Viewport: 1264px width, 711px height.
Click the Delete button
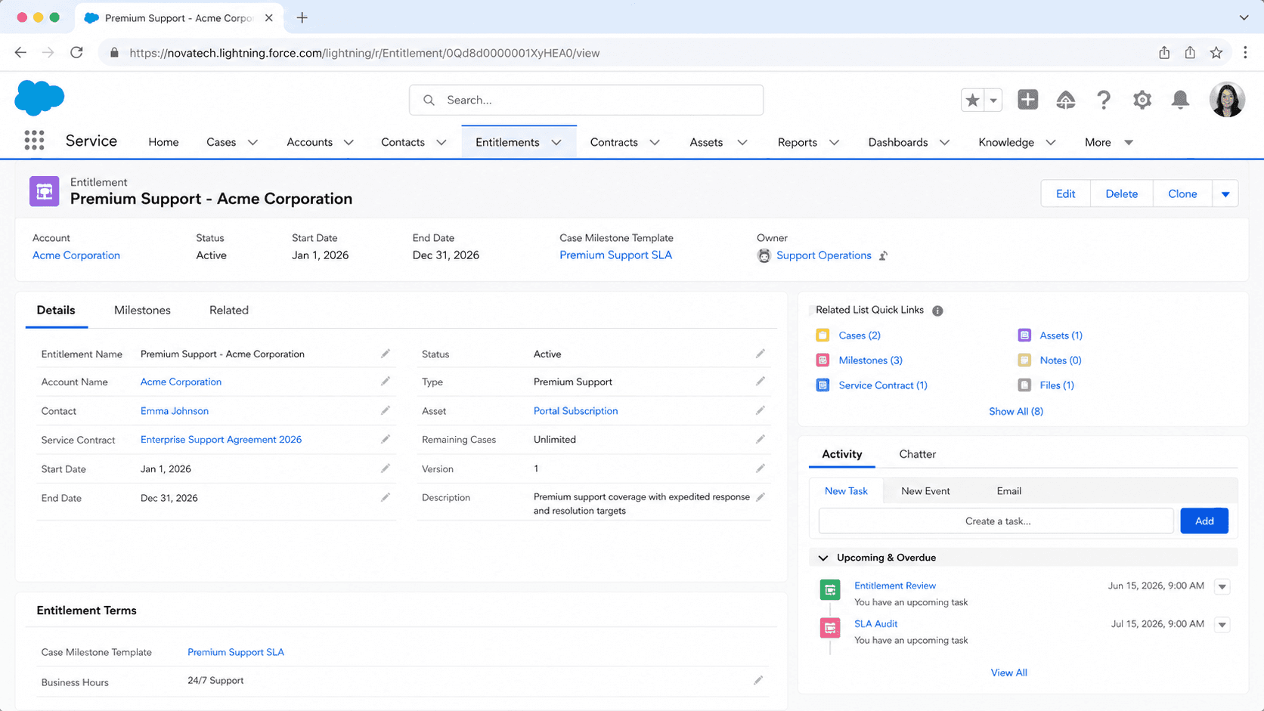click(1121, 194)
